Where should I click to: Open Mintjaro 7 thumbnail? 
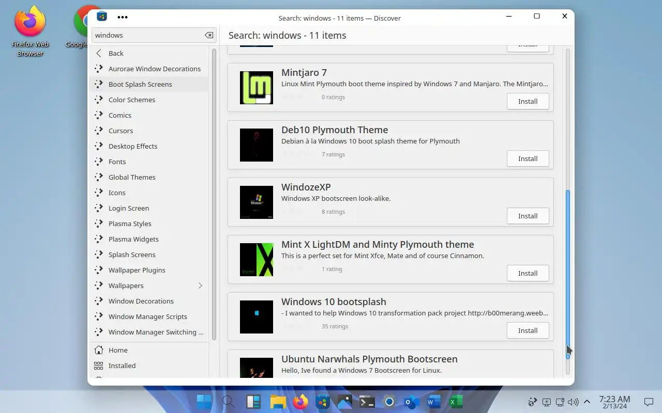(x=257, y=88)
